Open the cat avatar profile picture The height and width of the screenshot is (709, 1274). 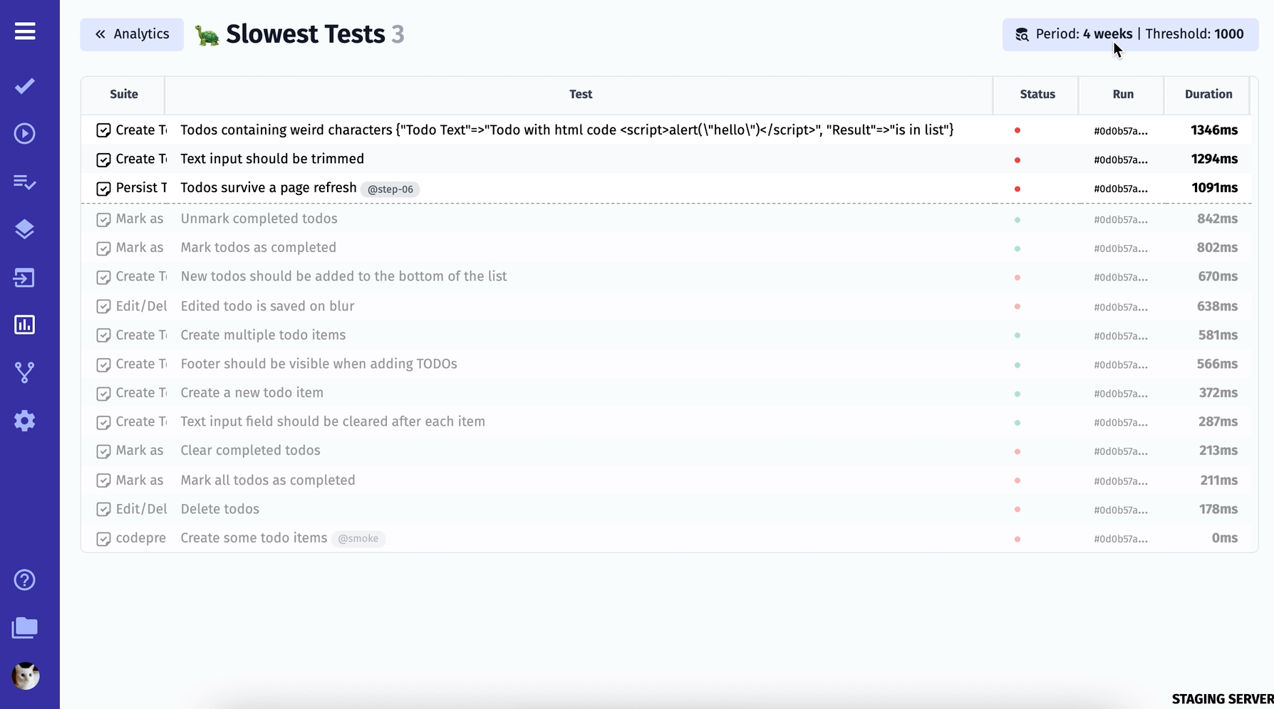[25, 676]
